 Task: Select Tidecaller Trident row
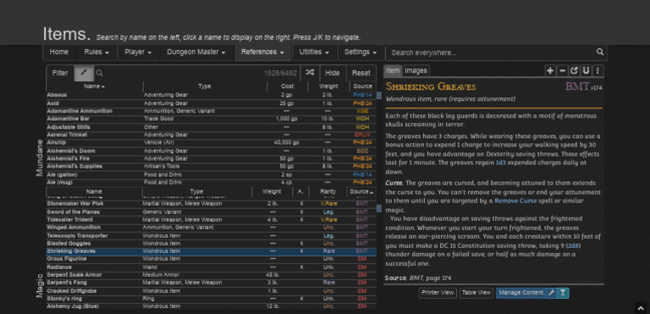click(x=211, y=220)
